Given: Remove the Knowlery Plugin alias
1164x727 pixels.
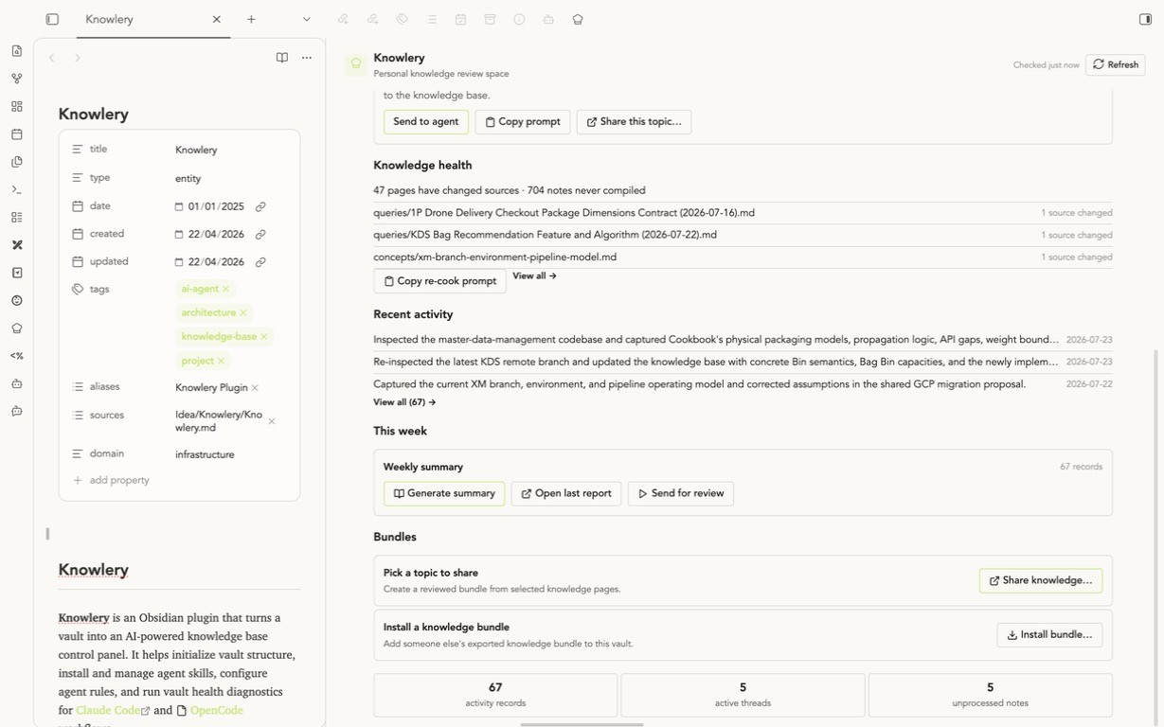Looking at the screenshot, I should tap(255, 388).
